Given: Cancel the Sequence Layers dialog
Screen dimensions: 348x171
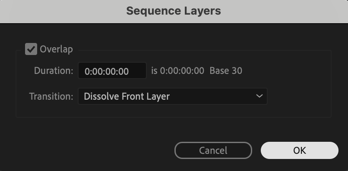Looking at the screenshot, I should tap(213, 150).
